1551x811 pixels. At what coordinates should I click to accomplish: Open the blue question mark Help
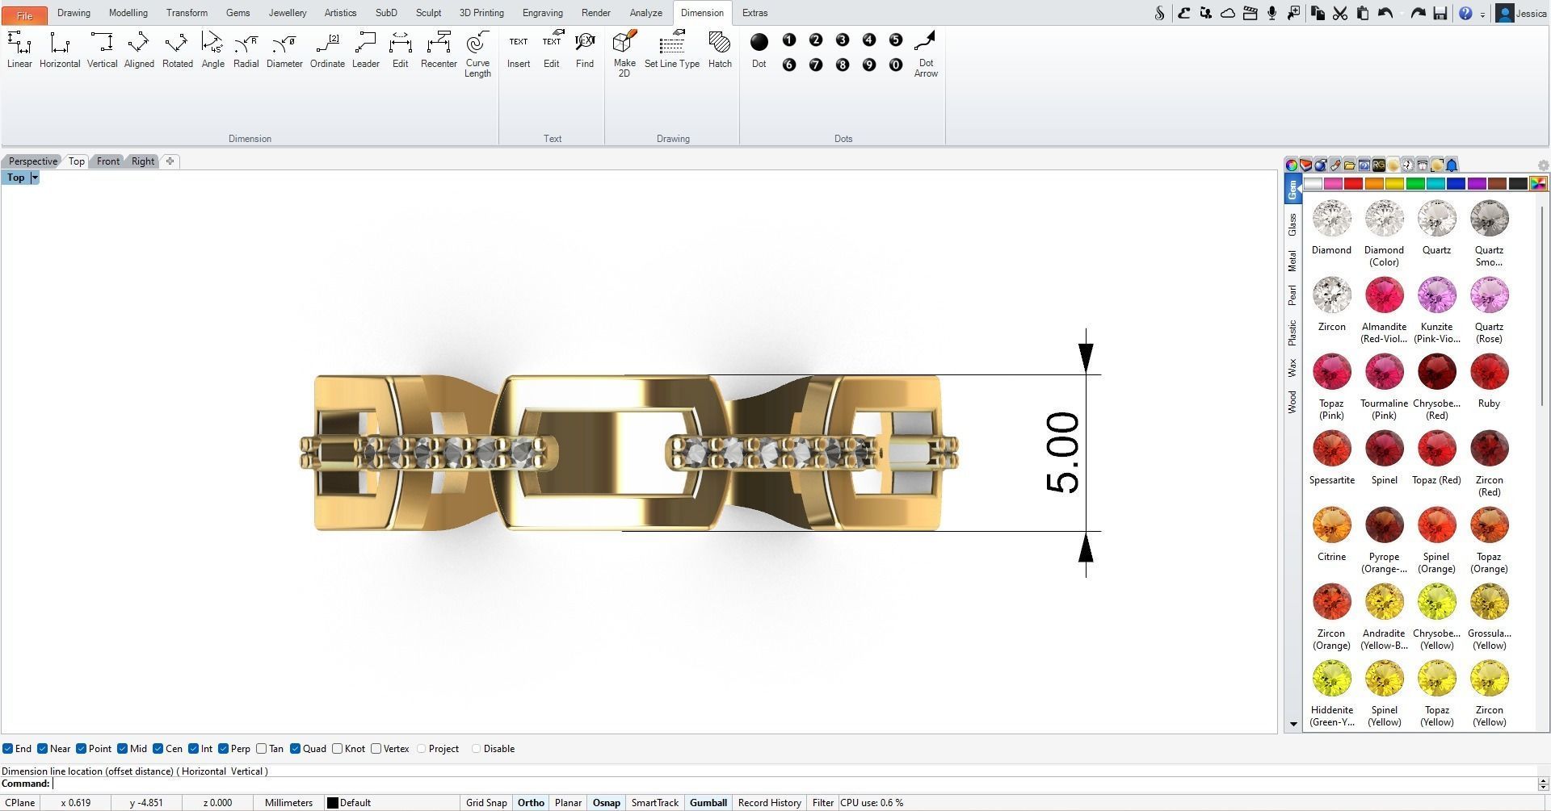[x=1465, y=13]
